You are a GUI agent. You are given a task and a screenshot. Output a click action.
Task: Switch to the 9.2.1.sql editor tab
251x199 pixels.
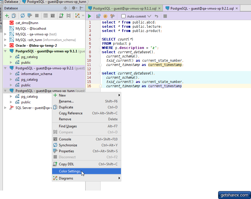tap(201, 8)
